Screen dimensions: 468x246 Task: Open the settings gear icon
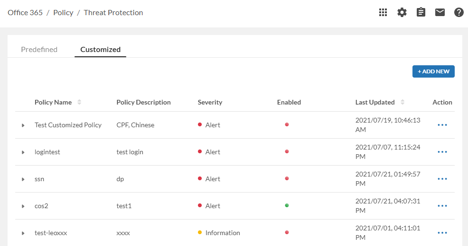pyautogui.click(x=402, y=13)
